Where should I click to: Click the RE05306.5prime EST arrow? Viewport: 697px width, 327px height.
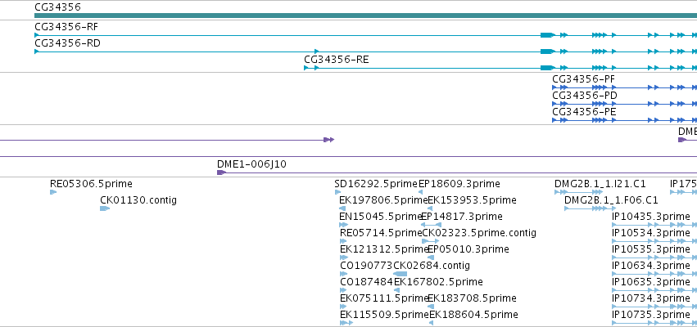coord(53,192)
